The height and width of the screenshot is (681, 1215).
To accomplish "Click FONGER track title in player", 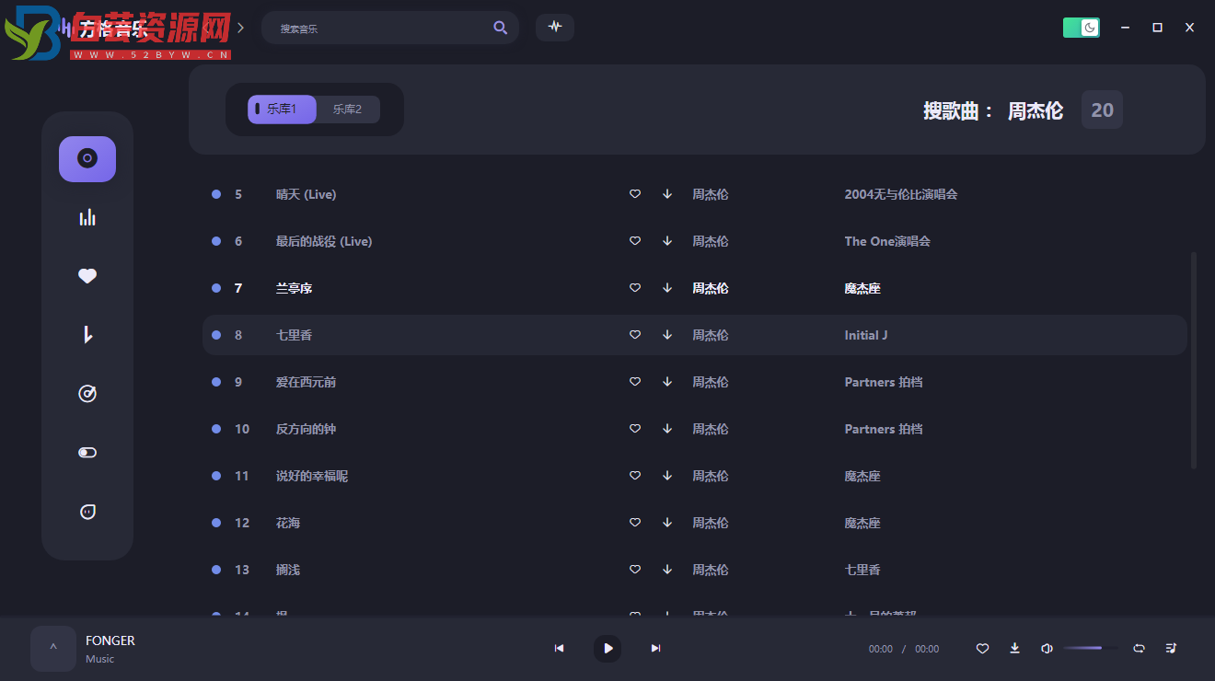I will (110, 641).
